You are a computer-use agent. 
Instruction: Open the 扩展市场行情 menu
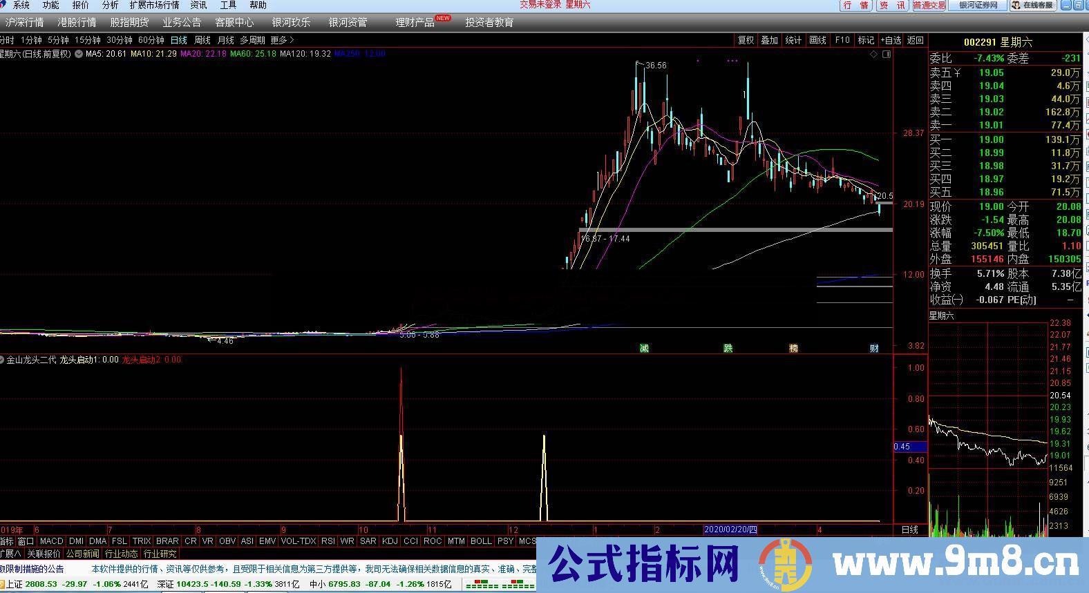pos(154,5)
